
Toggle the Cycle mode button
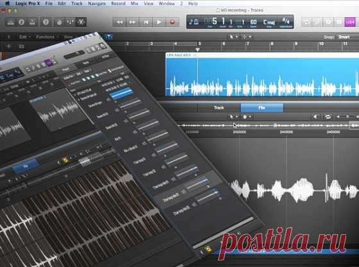pyautogui.click(x=307, y=22)
